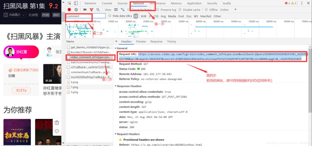312x146 pixels.
Task: Switch to the Application tab
Action: 194,3
